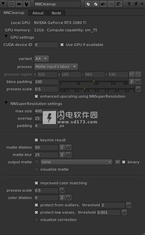This screenshot has height=235, width=145.
Task: Disable Use GPU if available checkbox
Action: click(x=62, y=45)
